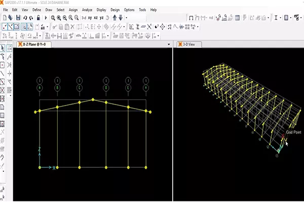Image resolution: width=304 pixels, height=202 pixels.
Task: Toggle the nd named display button
Action: (210, 18)
